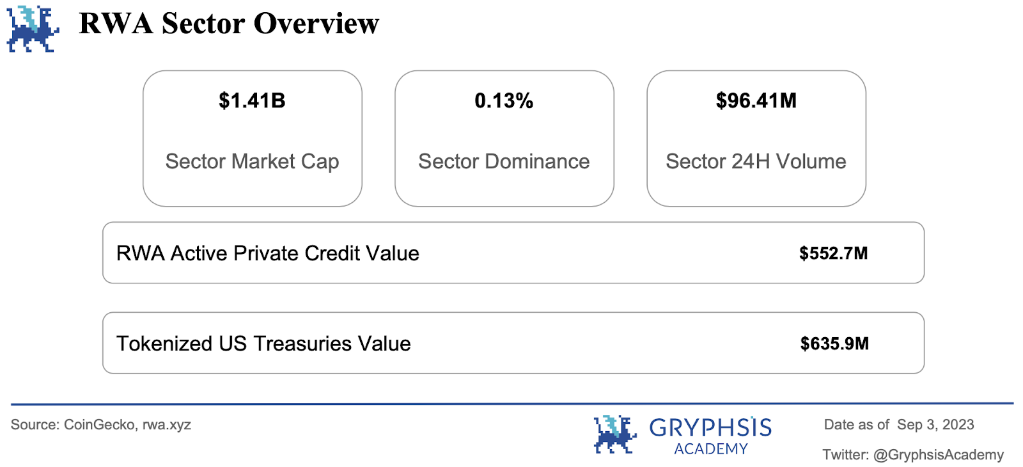Click the $1.41B market cap figure
This screenshot has height=467, width=1023.
click(252, 100)
